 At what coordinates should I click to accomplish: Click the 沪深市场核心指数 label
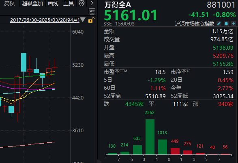click(x=195, y=23)
